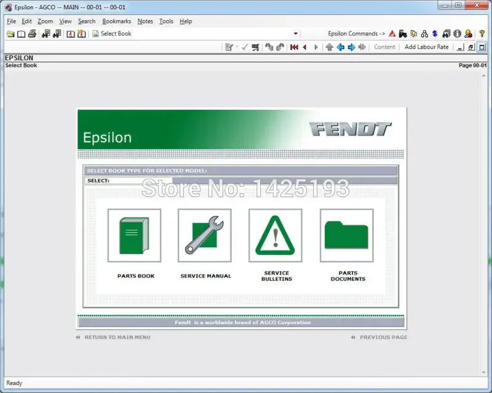Expand the small arrow beside notes icon
This screenshot has width=492, height=393.
coord(237,47)
